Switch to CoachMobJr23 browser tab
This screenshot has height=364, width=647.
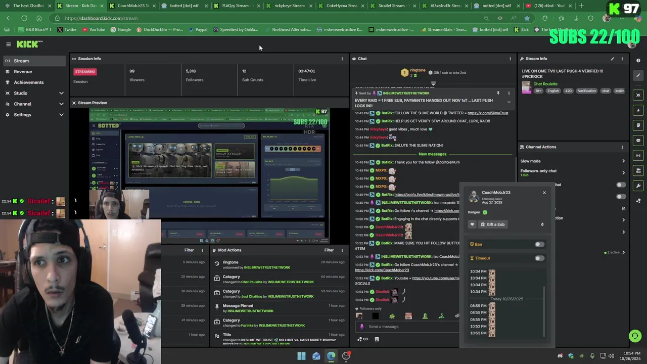(132, 6)
